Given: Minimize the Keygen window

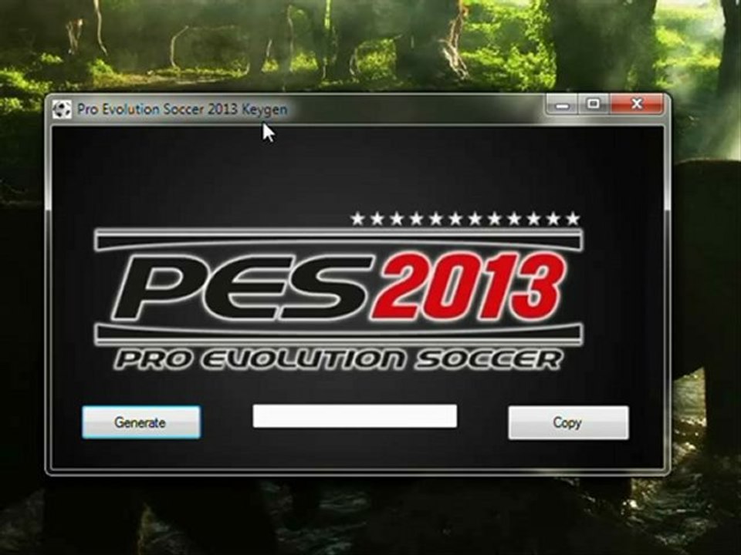Looking at the screenshot, I should click(x=563, y=104).
